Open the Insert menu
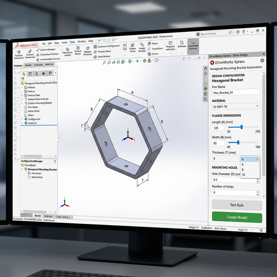This screenshot has height=277, width=277. point(64,42)
